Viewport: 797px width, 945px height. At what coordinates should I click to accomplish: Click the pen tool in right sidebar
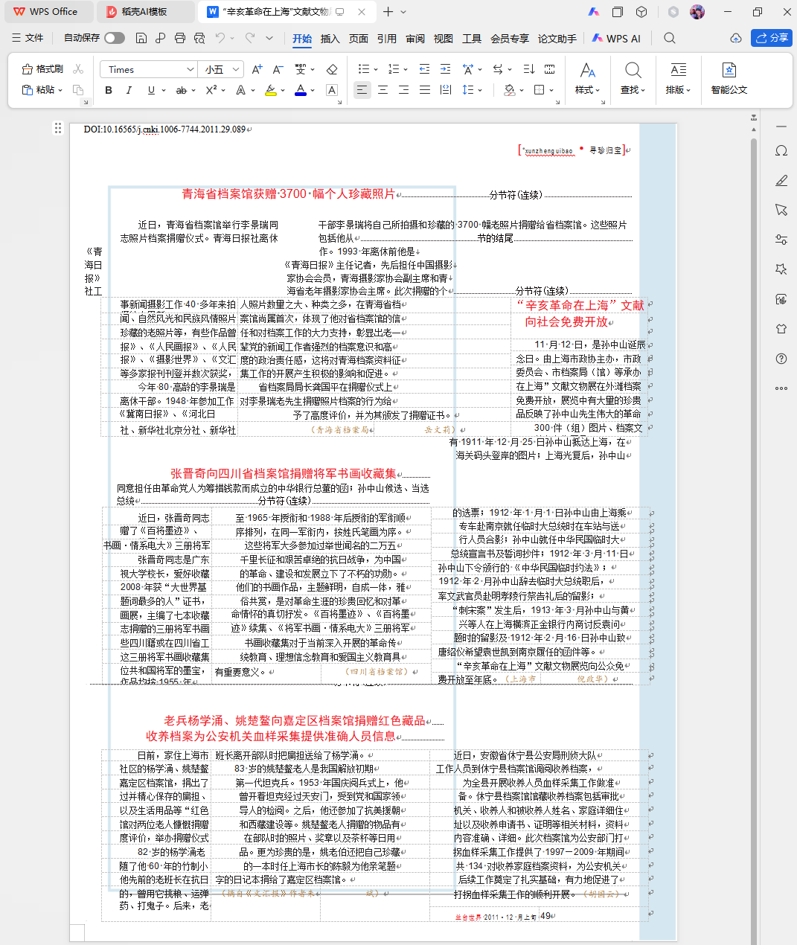781,180
